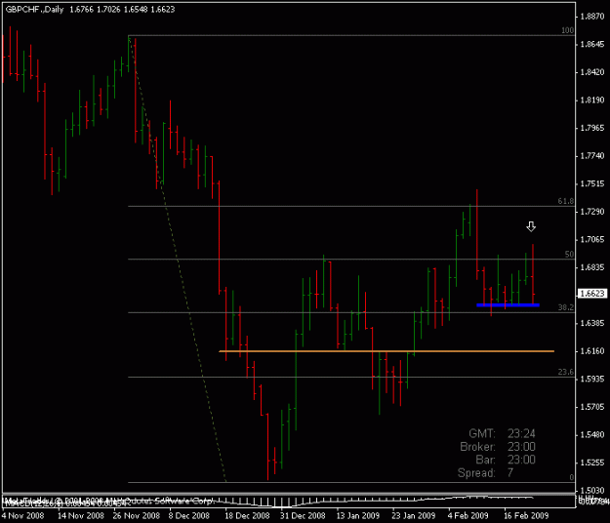The image size is (610, 523).
Task: Click the 1.5030 price axis label
Action: pos(592,491)
